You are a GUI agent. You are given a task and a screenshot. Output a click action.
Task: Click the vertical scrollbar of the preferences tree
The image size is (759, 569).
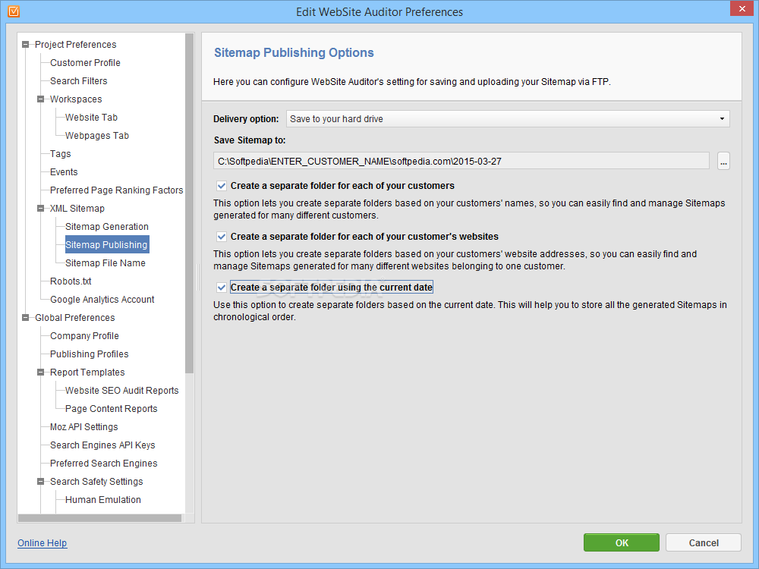[189, 203]
